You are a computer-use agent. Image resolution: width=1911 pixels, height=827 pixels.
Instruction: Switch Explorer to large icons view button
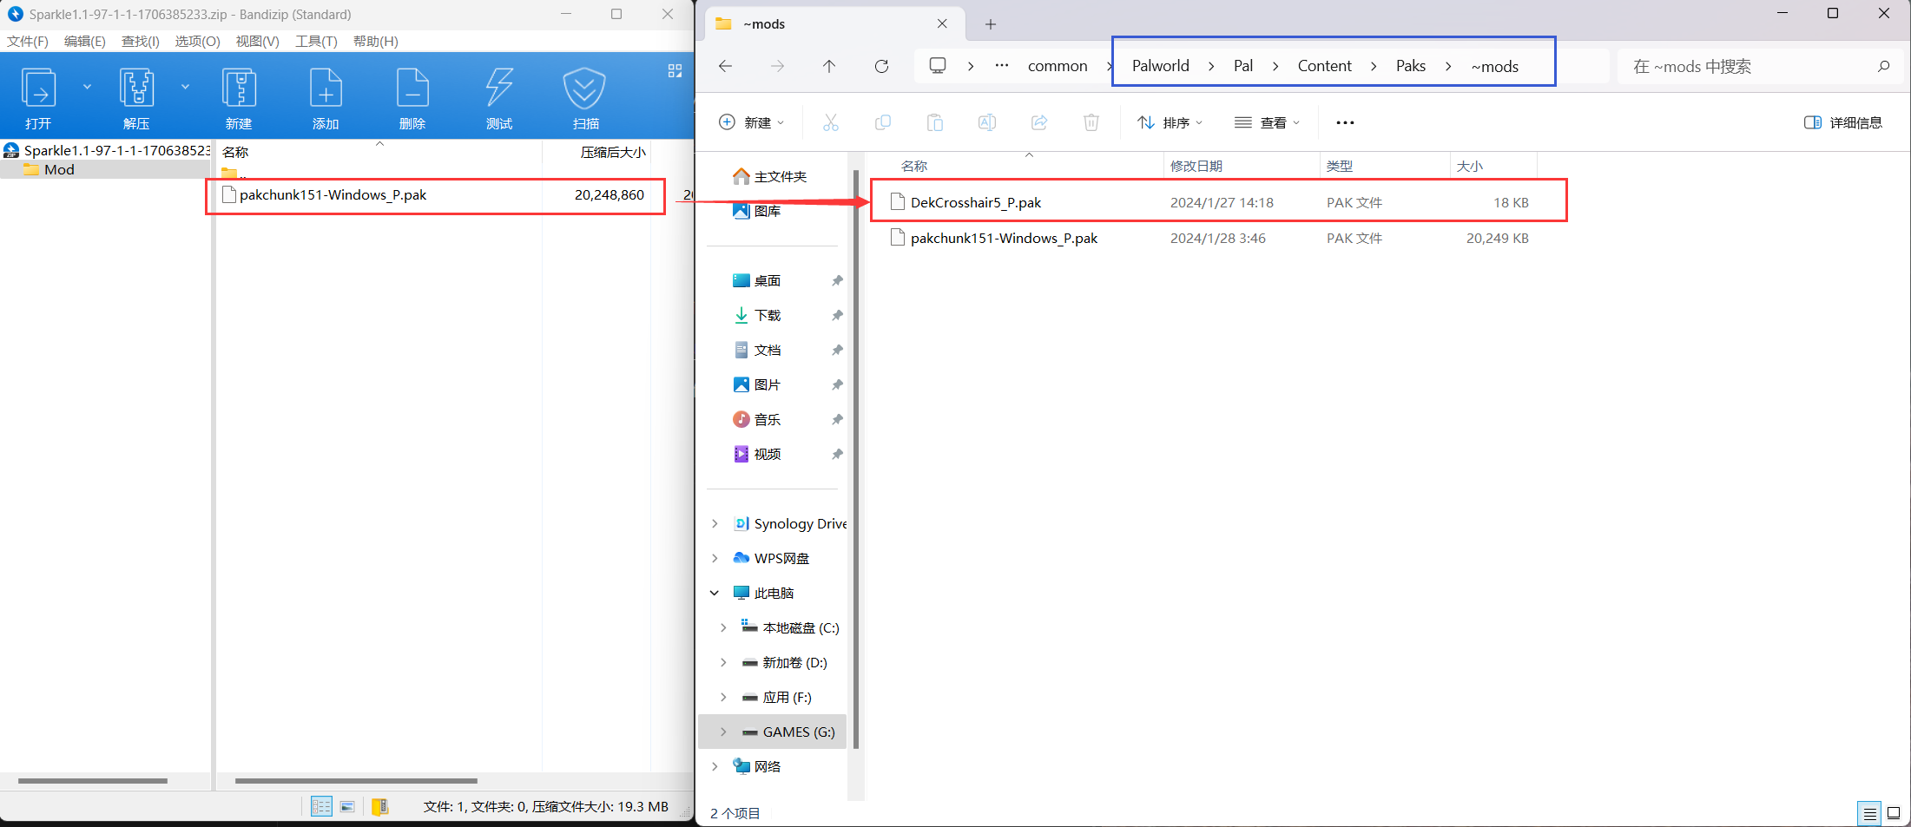point(1894,813)
